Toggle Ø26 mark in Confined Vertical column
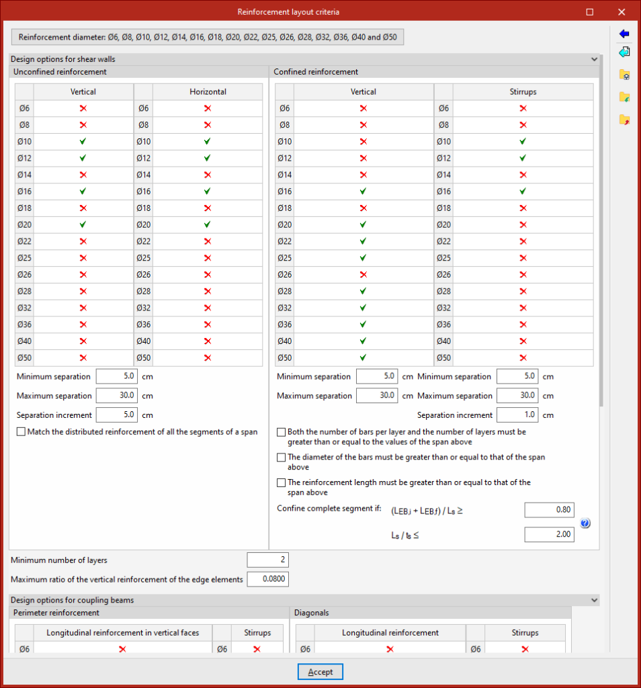The width and height of the screenshot is (641, 688). 364,275
